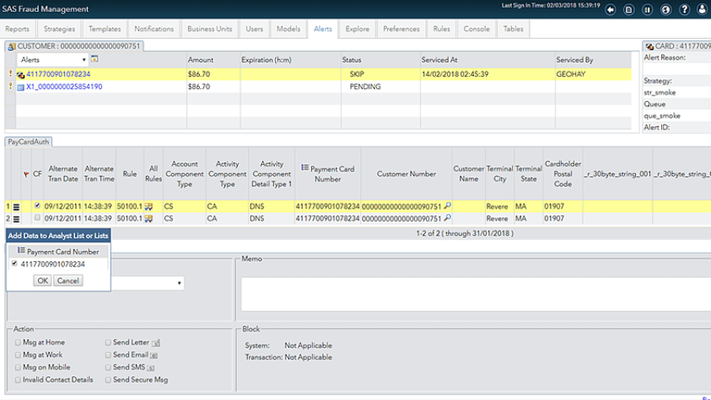Open the help question mark icon
The height and width of the screenshot is (400, 711).
(x=684, y=9)
